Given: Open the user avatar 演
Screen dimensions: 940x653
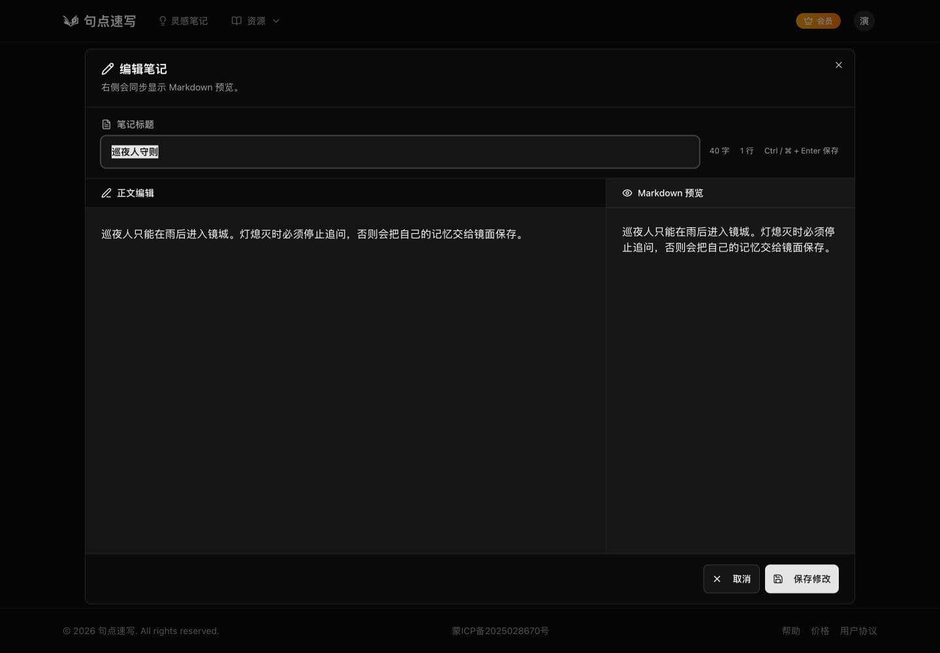Looking at the screenshot, I should [x=864, y=21].
